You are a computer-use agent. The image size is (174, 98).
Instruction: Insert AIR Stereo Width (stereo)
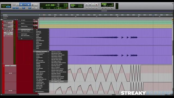coord(58,78)
